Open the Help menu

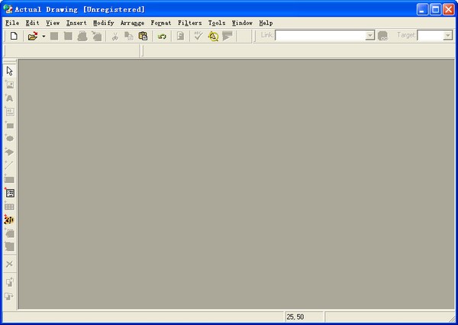(x=266, y=23)
